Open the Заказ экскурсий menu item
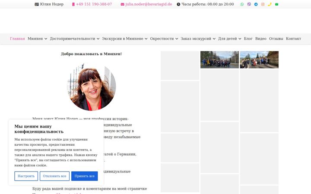Image resolution: width=311 pixels, height=194 pixels. pos(196,39)
